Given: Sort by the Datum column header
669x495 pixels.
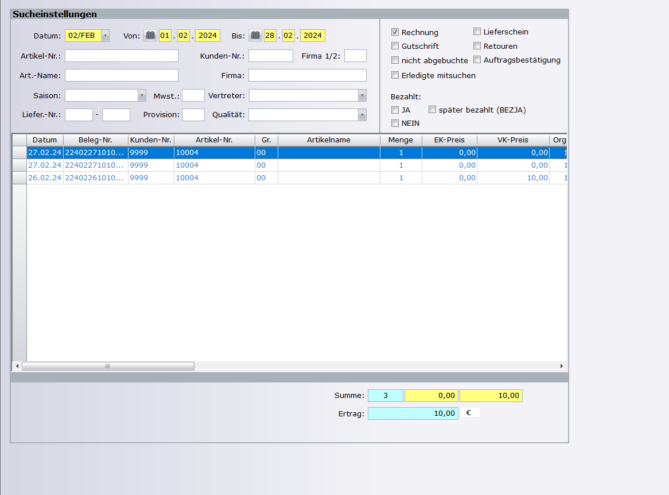Looking at the screenshot, I should [45, 140].
